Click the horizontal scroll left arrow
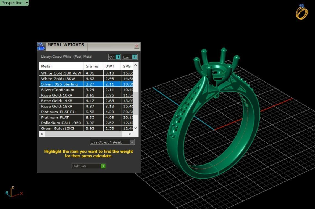Image resolution: width=315 pixels, height=209 pixels. pos(42,134)
